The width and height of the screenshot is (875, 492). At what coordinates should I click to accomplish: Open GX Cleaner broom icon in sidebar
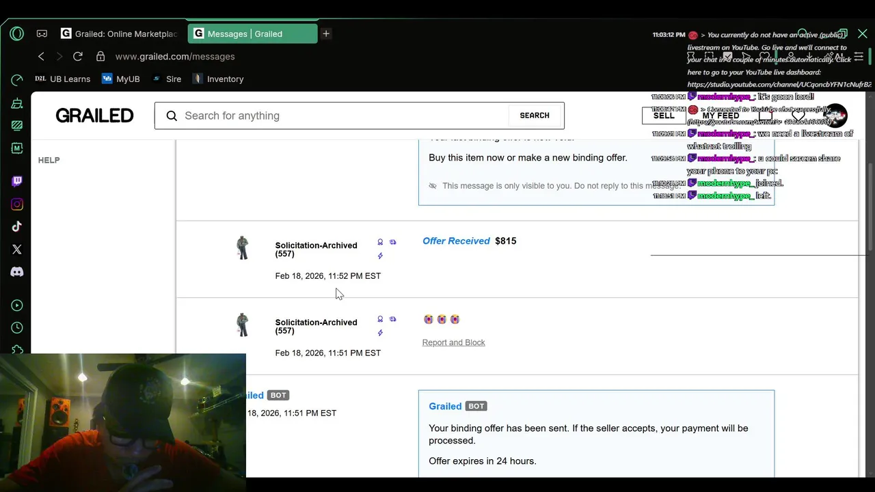[x=17, y=103]
